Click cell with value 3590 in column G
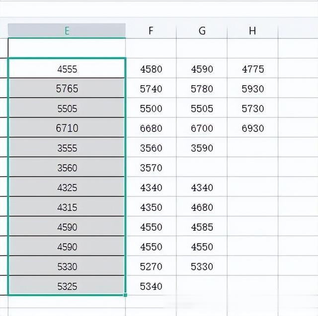 tap(202, 147)
